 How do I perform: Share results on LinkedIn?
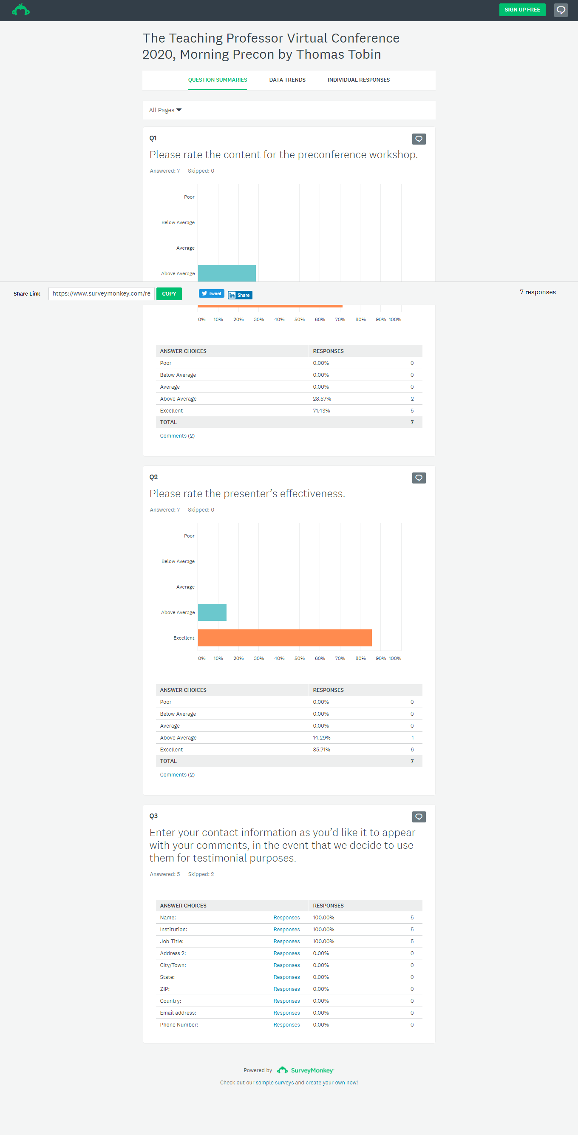point(240,295)
